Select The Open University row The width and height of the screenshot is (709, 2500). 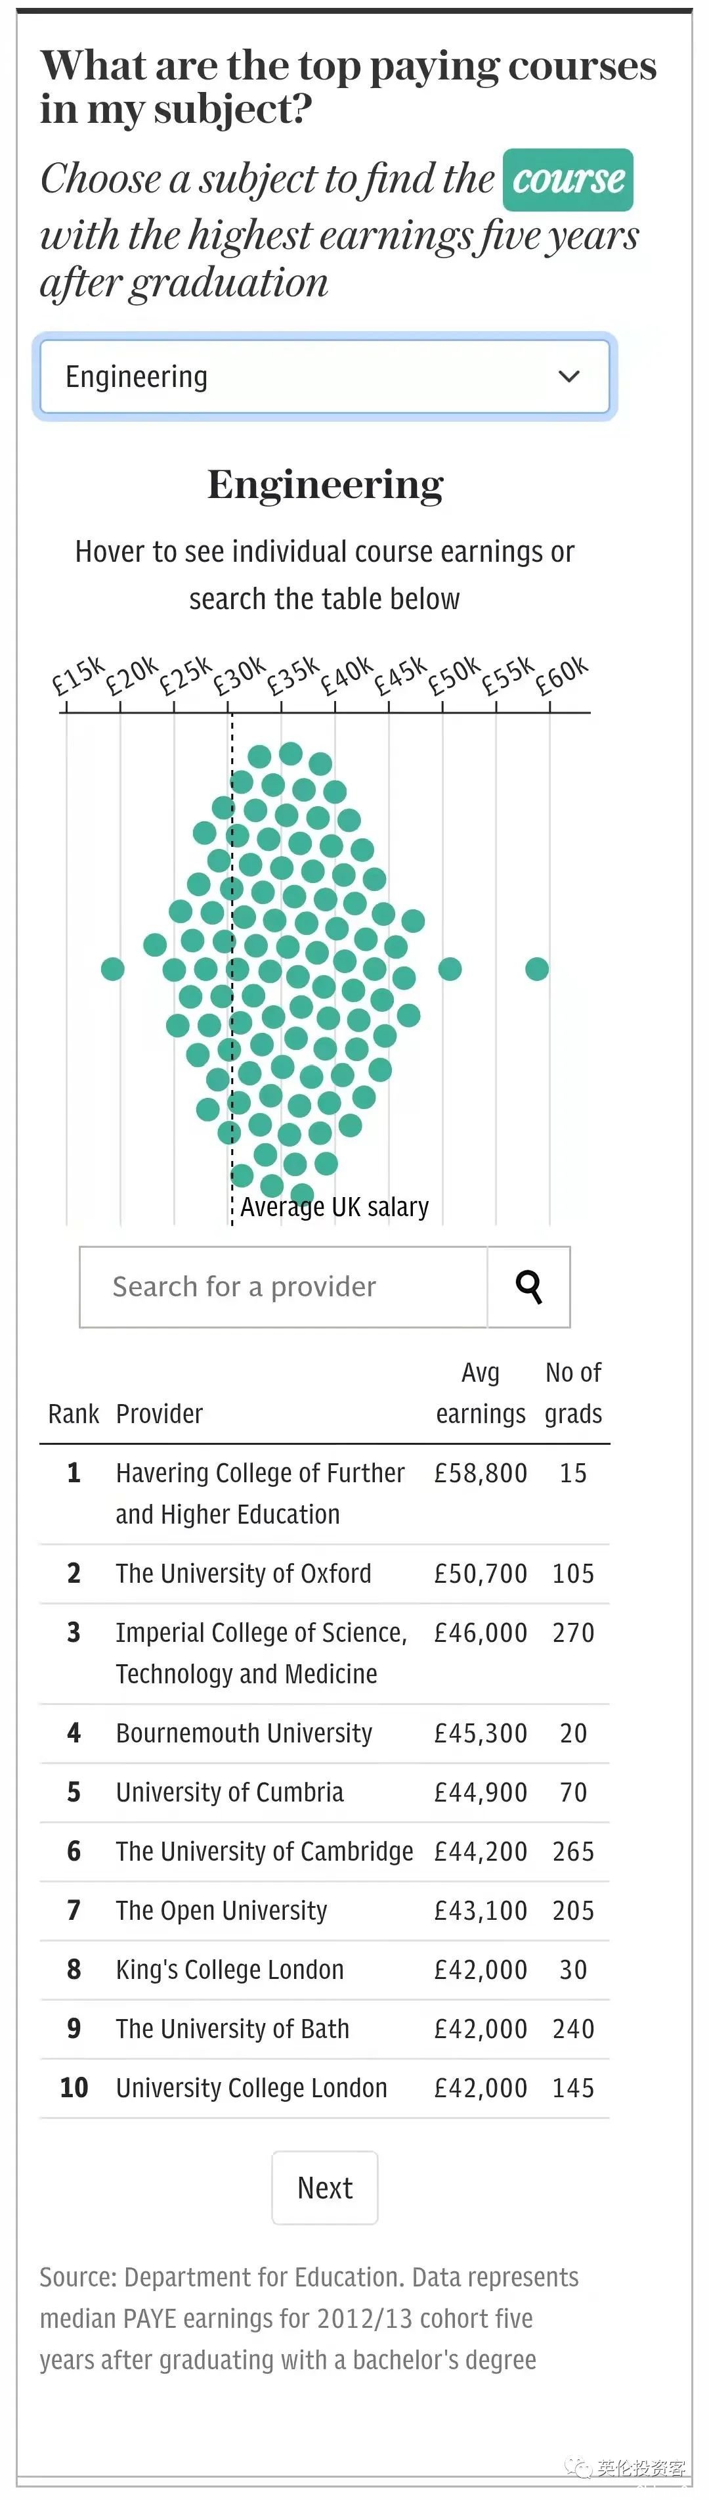click(221, 1910)
